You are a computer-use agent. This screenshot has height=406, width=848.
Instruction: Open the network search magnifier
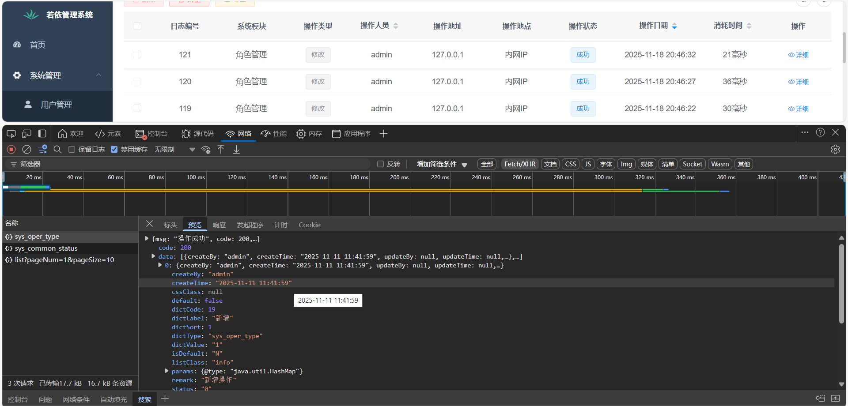tap(57, 150)
